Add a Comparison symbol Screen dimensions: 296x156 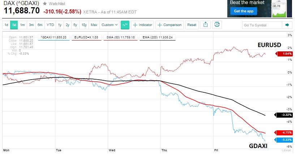[170, 25]
